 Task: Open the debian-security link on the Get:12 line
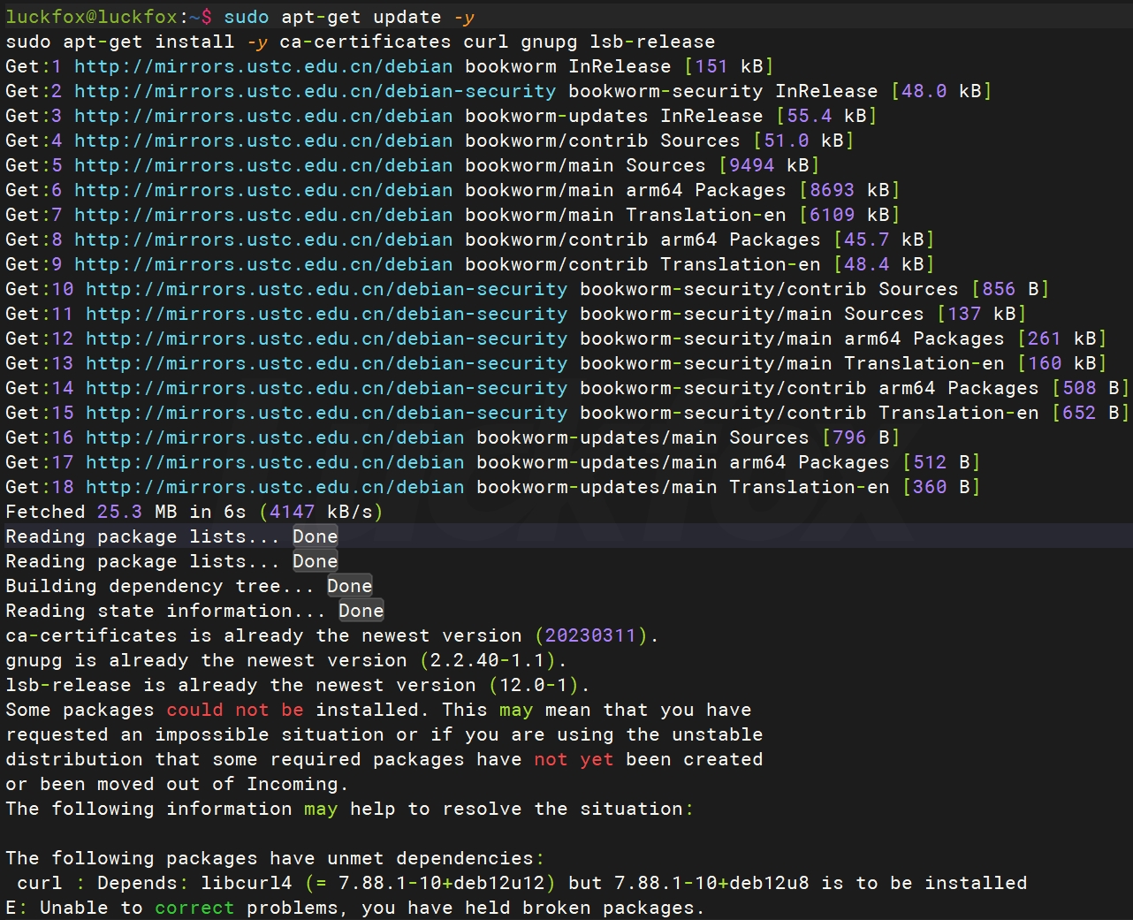tap(326, 338)
